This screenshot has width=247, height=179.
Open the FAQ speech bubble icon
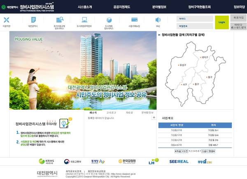point(158,20)
